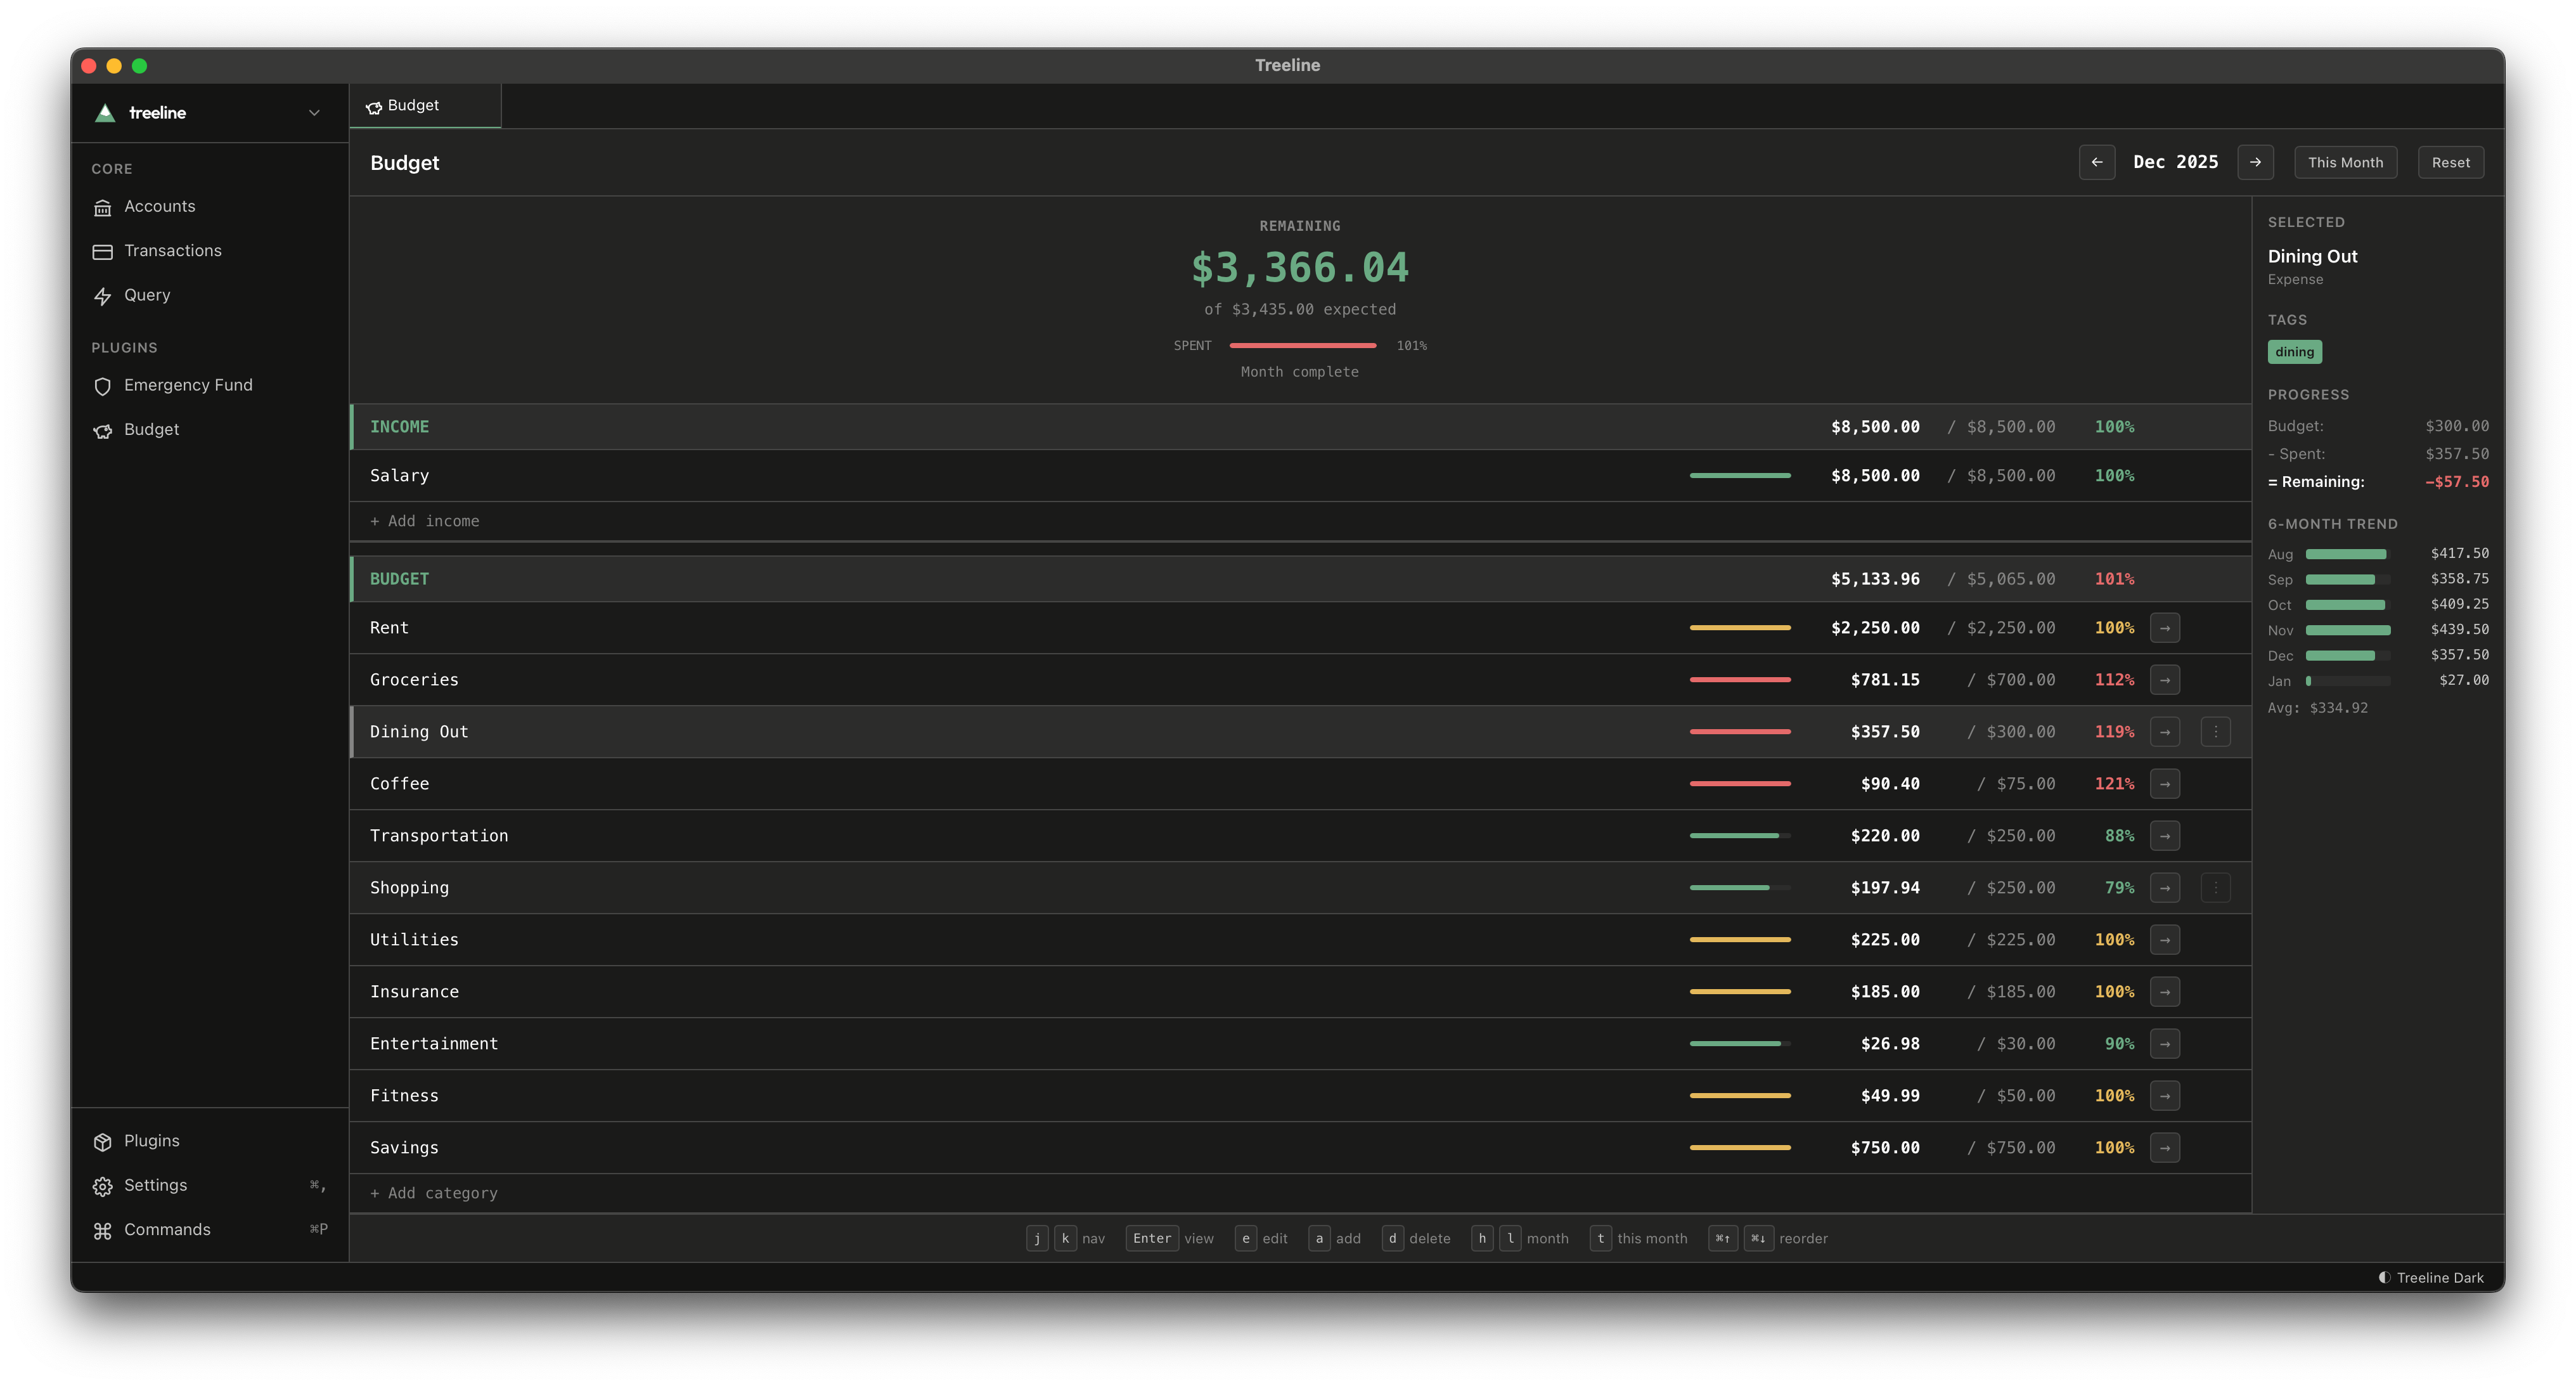The width and height of the screenshot is (2576, 1386).
Task: Click the SPENT progress bar
Action: tap(1303, 345)
